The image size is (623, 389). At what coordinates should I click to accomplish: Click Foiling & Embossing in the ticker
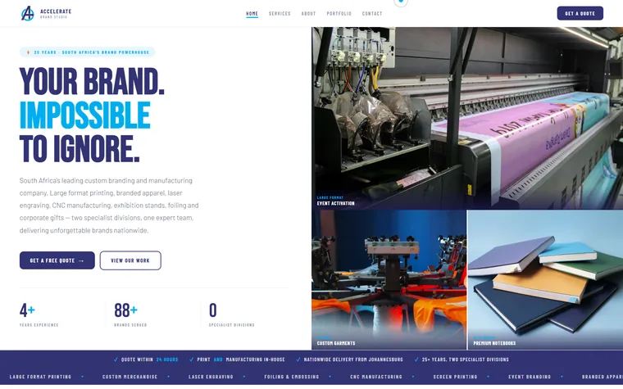(x=292, y=377)
